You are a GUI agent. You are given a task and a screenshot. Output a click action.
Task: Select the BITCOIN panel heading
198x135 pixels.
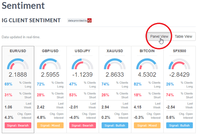[147, 51]
